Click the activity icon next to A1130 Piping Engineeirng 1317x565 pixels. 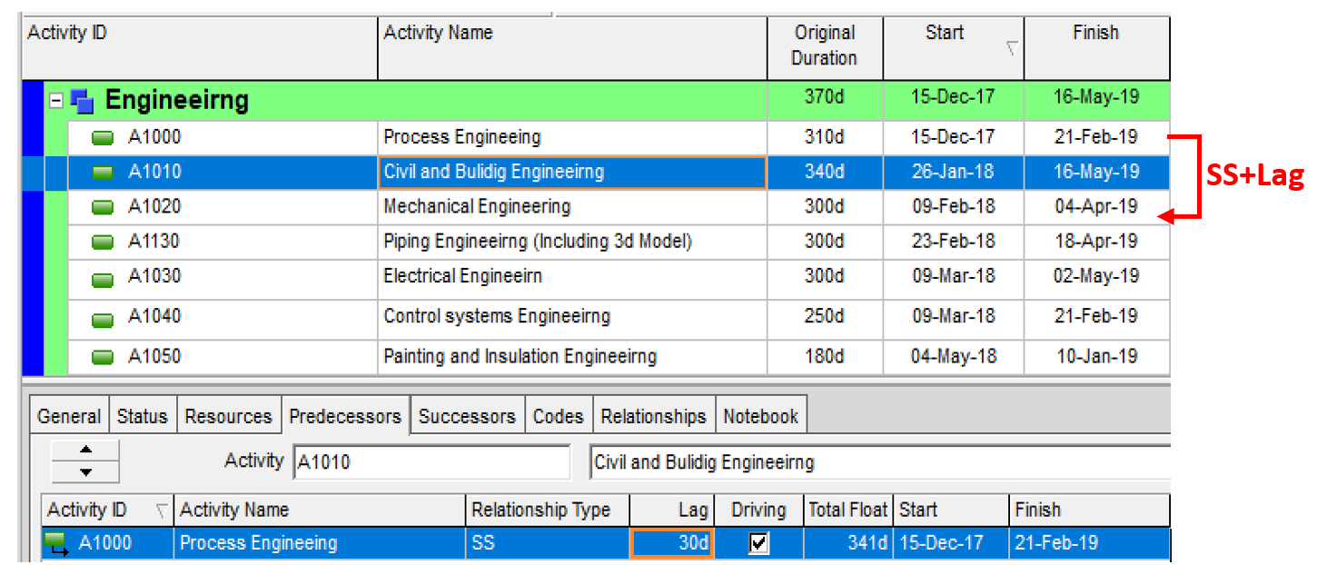coord(102,242)
